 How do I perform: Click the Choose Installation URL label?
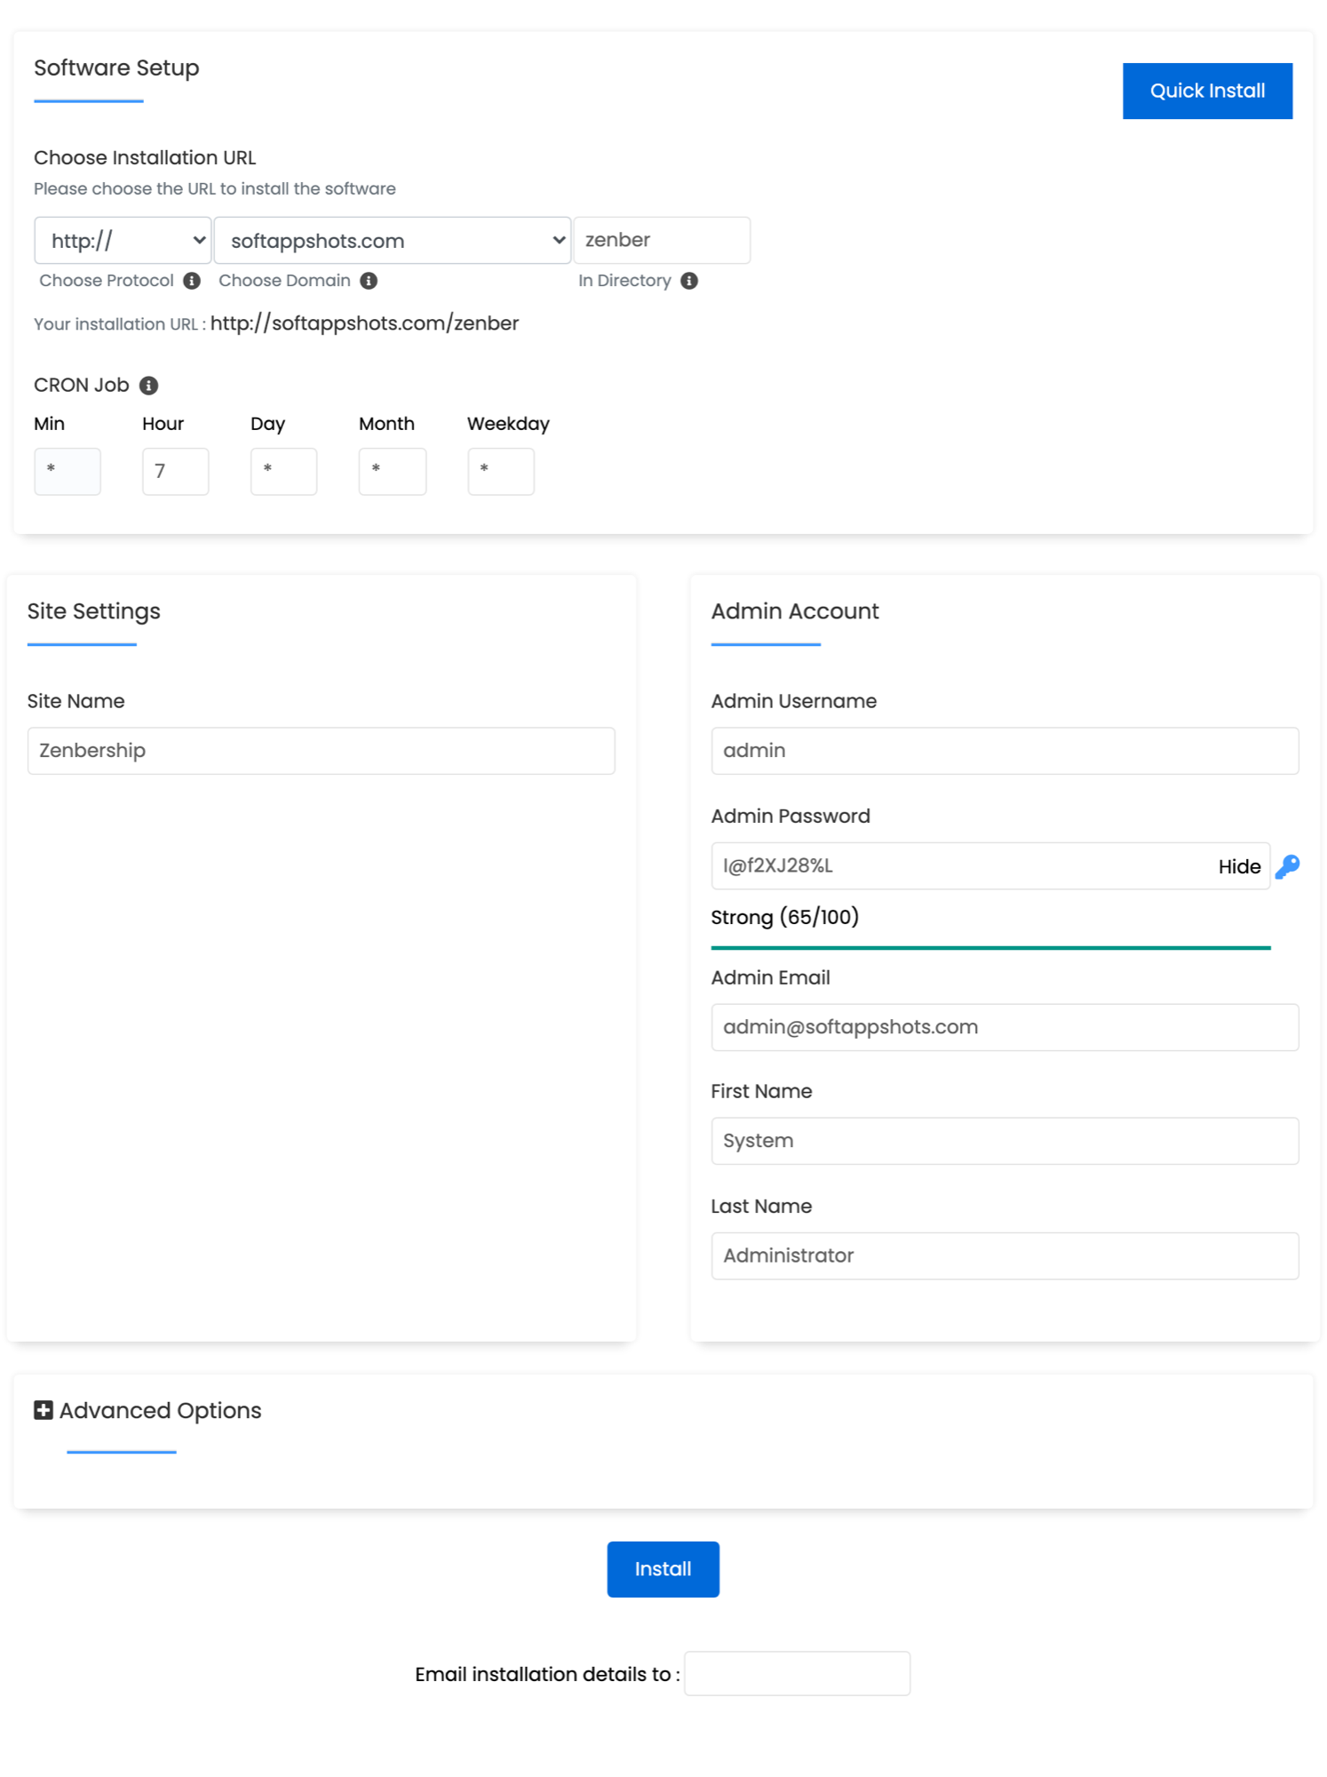[x=145, y=157]
